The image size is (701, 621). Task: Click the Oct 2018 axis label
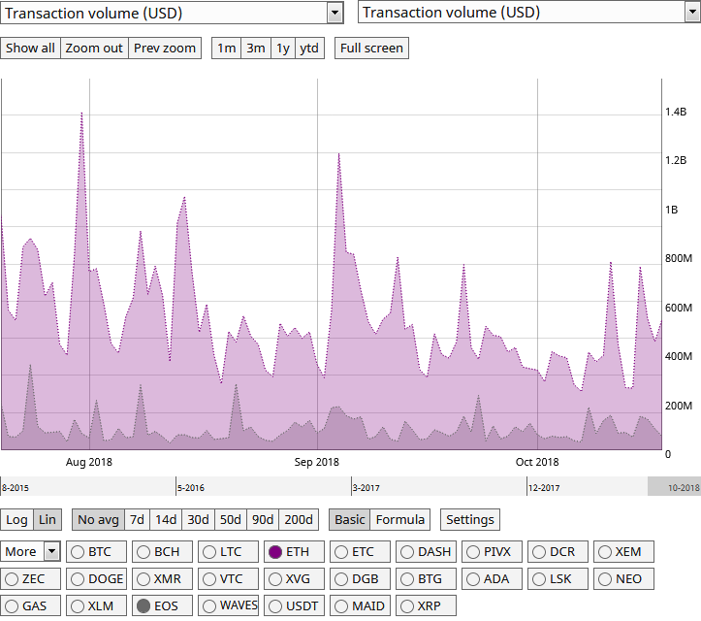(537, 462)
